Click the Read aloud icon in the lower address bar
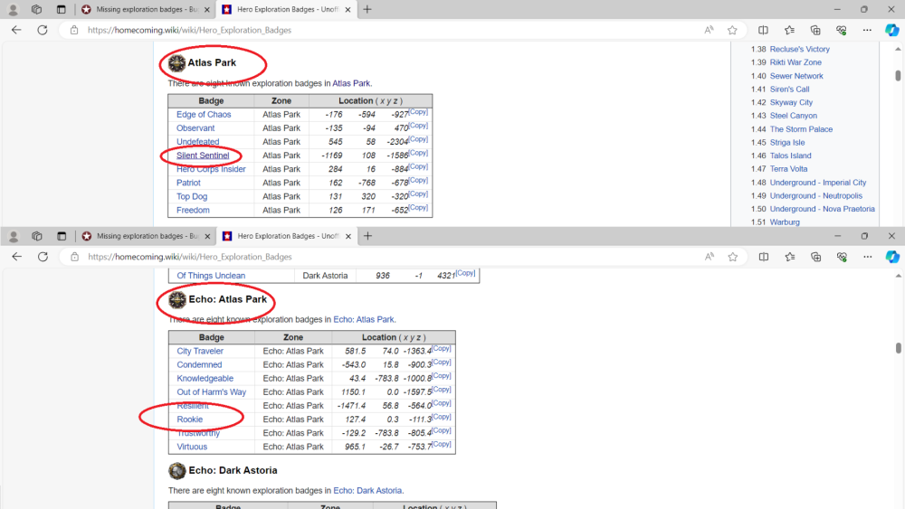Screen dimensions: 905x509 (708, 257)
